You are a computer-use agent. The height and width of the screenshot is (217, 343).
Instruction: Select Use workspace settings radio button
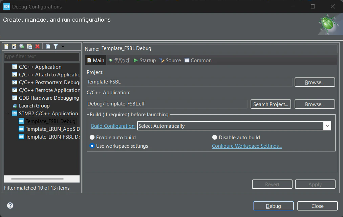click(x=92, y=146)
